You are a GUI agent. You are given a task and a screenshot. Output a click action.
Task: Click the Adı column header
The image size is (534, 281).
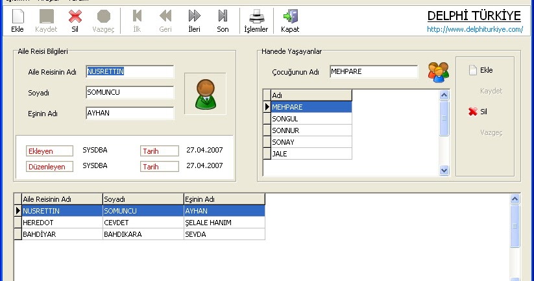311,95
